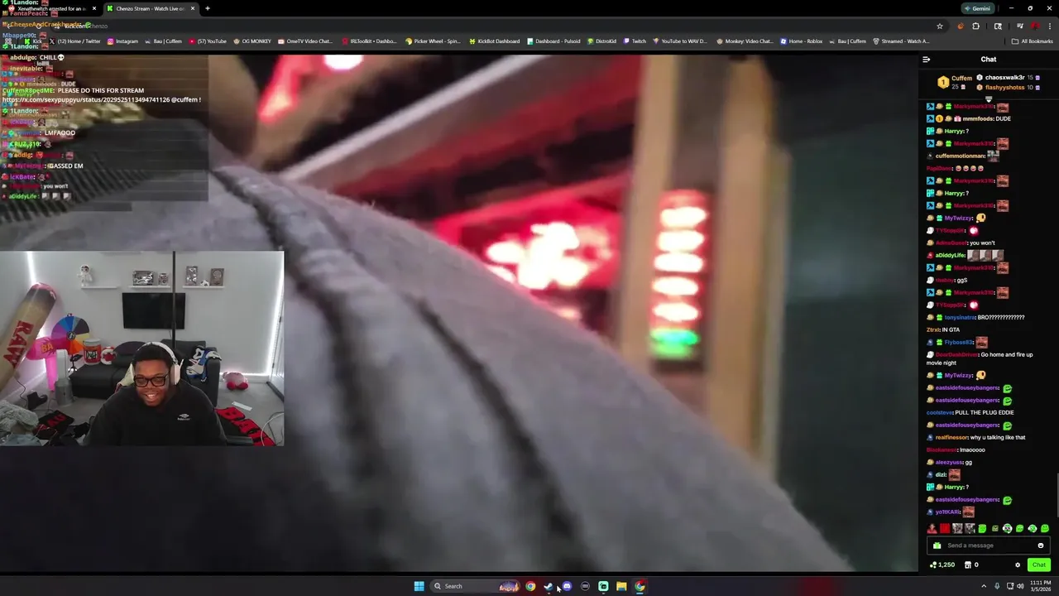Viewport: 1059px width, 596px height.
Task: Open the Streamed - Watch bookmark
Action: tap(900, 41)
